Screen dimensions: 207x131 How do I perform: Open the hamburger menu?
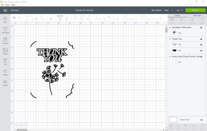5,10
